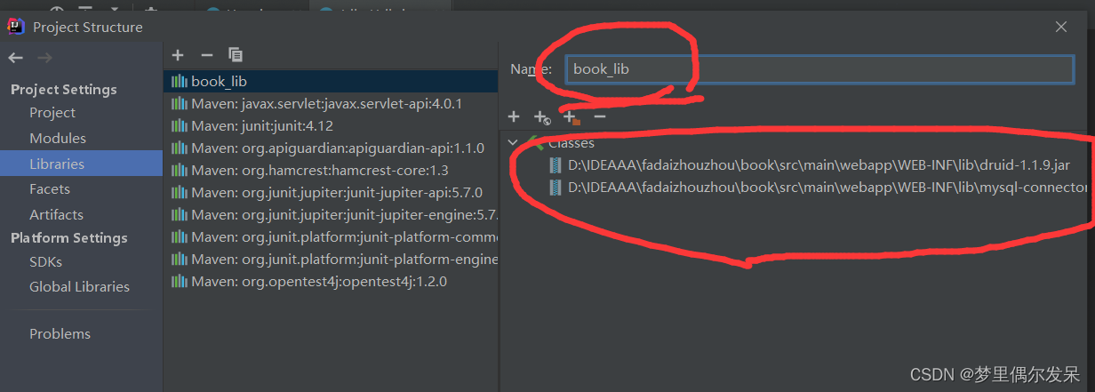Screen dimensions: 1095x392
Task: Select Maven junit:junit:4.12 library
Action: (x=331, y=126)
